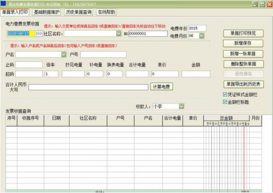
Task: Click the date field 2015-06-17
Action: (21, 34)
